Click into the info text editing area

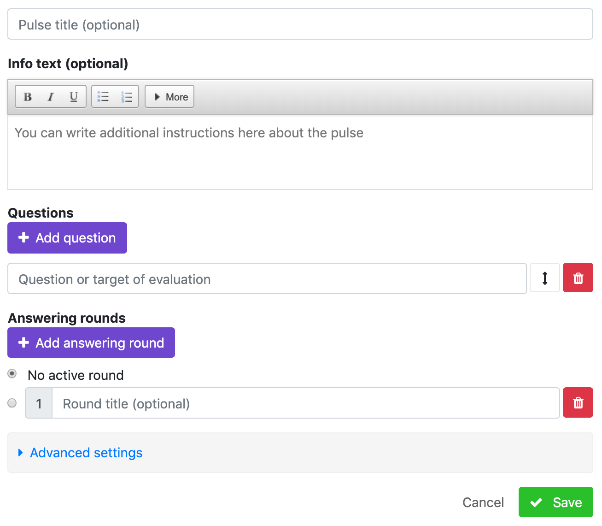click(300, 152)
